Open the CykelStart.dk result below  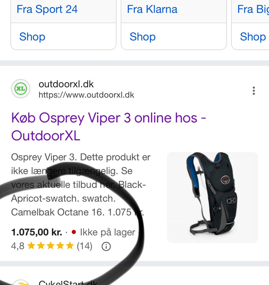68,283
